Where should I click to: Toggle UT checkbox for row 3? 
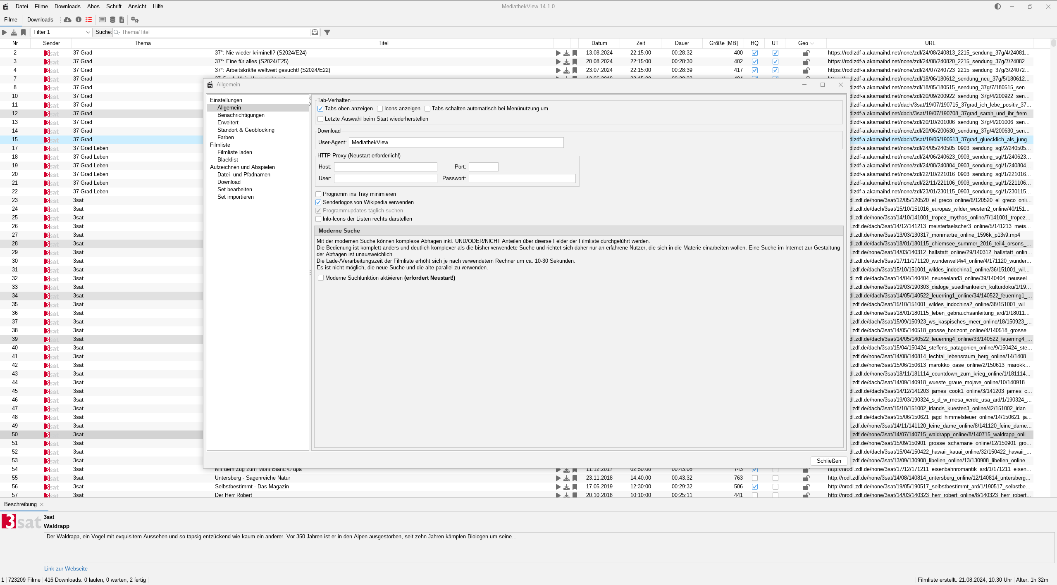775,62
